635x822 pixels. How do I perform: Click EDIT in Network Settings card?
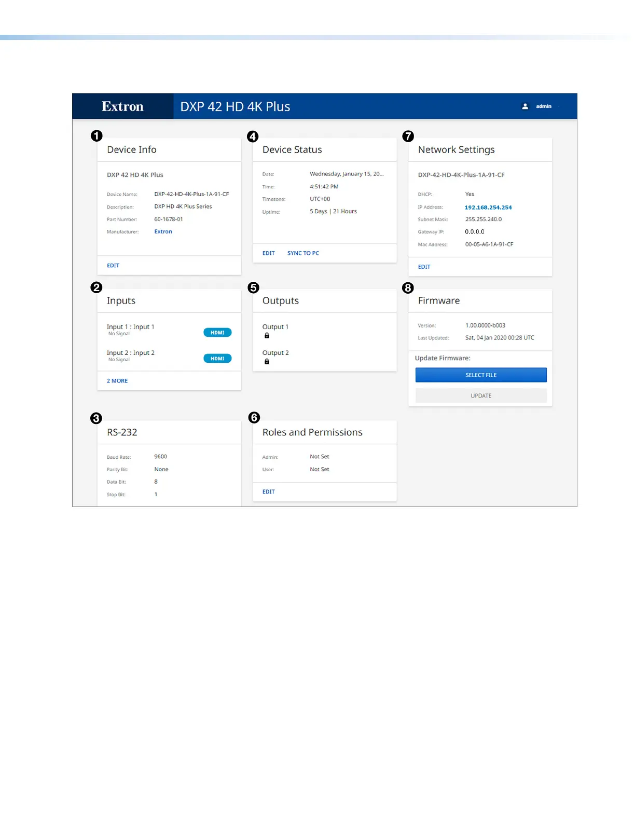[424, 267]
